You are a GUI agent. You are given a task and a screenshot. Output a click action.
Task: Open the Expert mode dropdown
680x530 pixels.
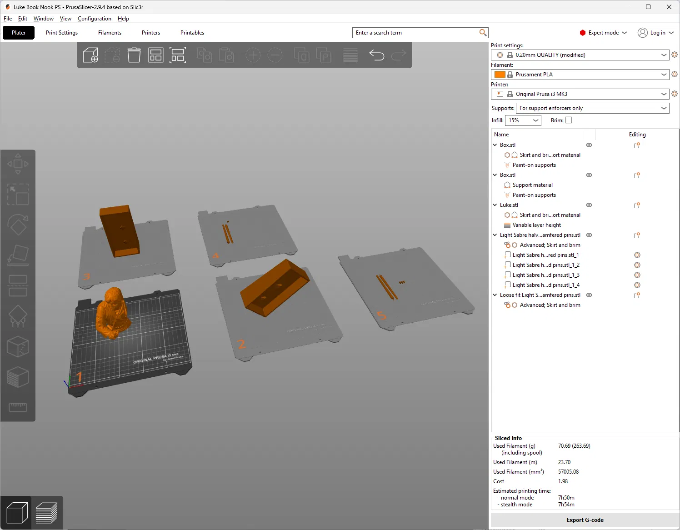coord(604,33)
